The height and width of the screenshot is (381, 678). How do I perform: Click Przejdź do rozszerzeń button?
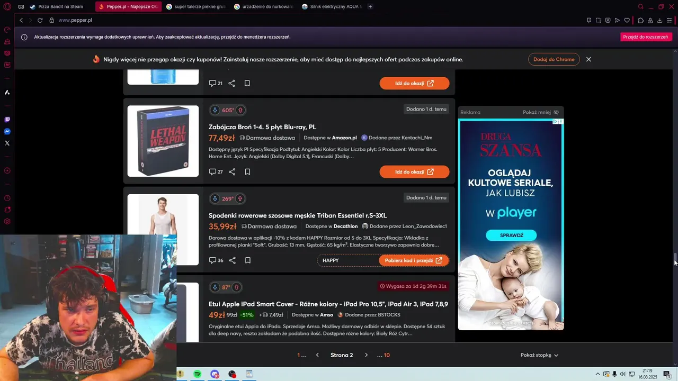646,37
